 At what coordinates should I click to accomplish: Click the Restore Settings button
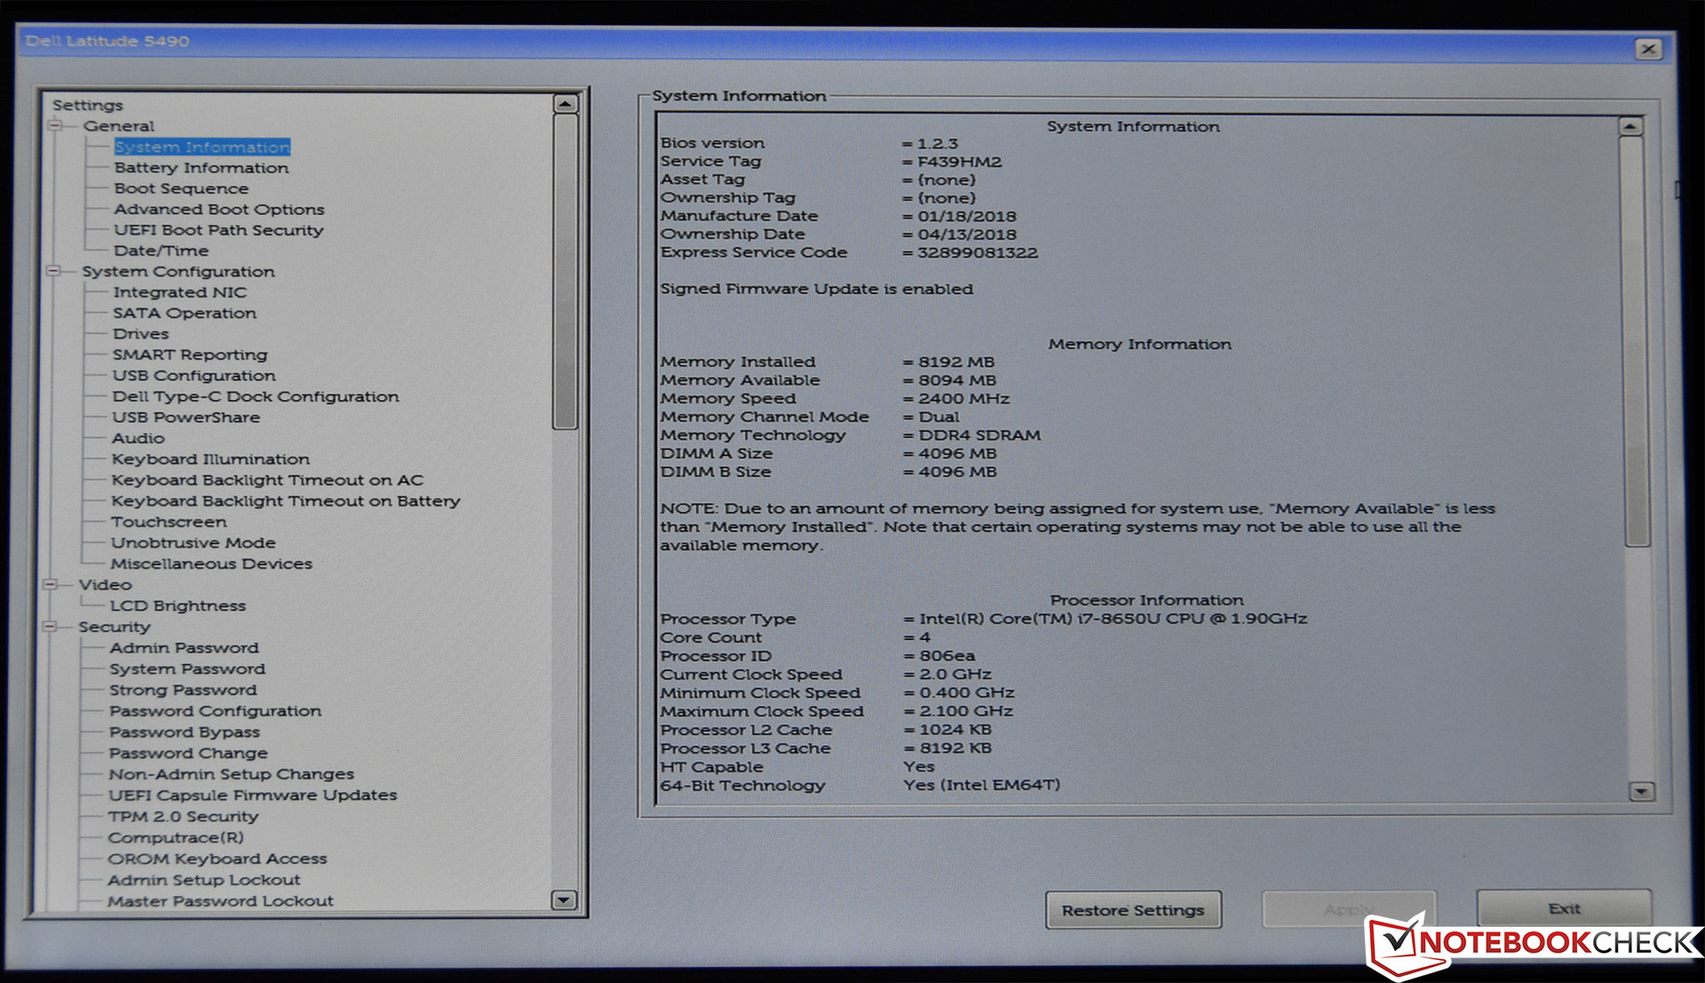[x=1132, y=910]
